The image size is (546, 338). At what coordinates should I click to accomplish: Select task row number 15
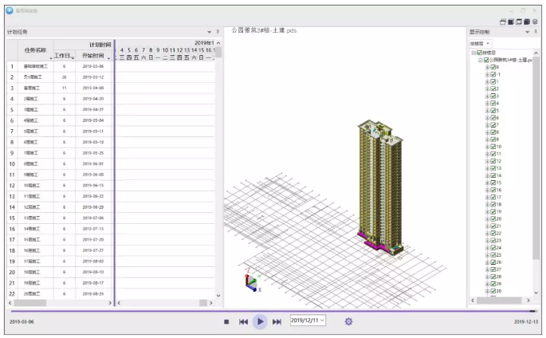coord(12,218)
